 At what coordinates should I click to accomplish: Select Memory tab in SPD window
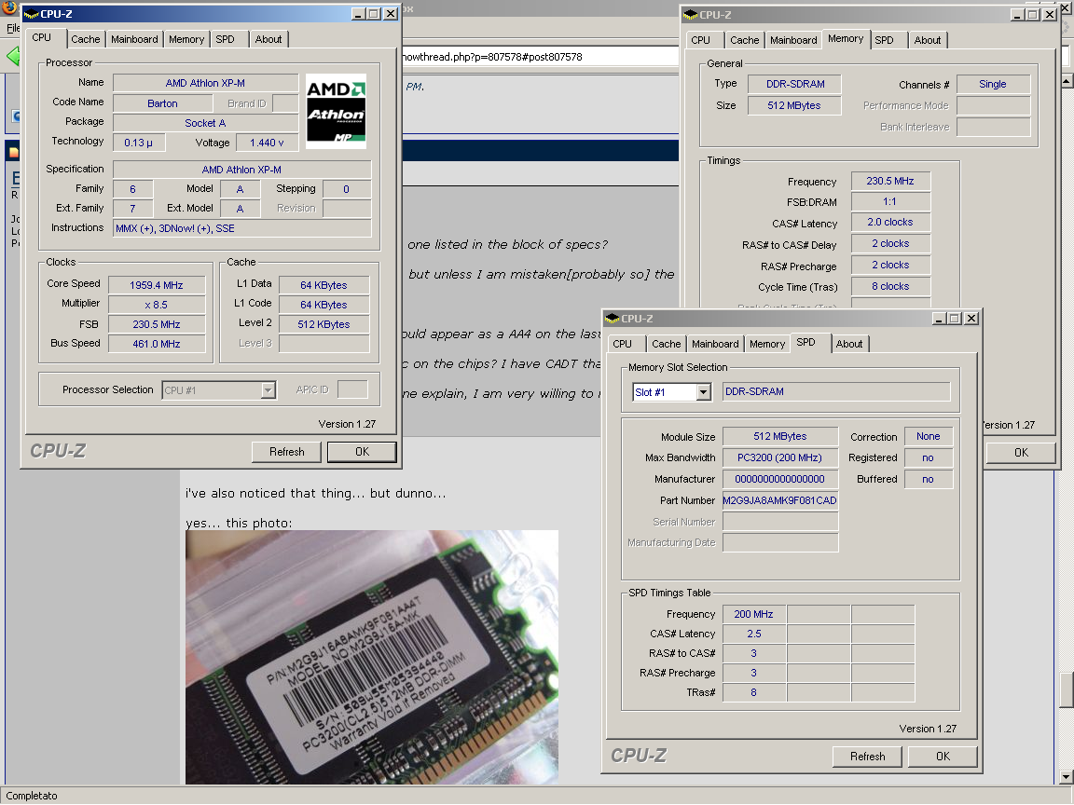tap(767, 344)
